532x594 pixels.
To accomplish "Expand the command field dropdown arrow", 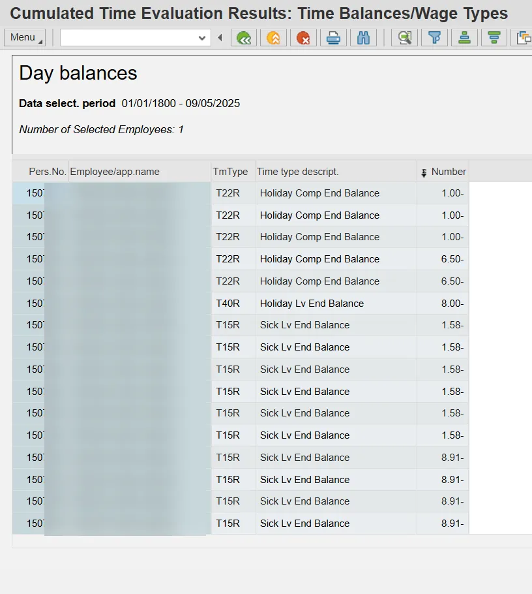I will [x=202, y=38].
